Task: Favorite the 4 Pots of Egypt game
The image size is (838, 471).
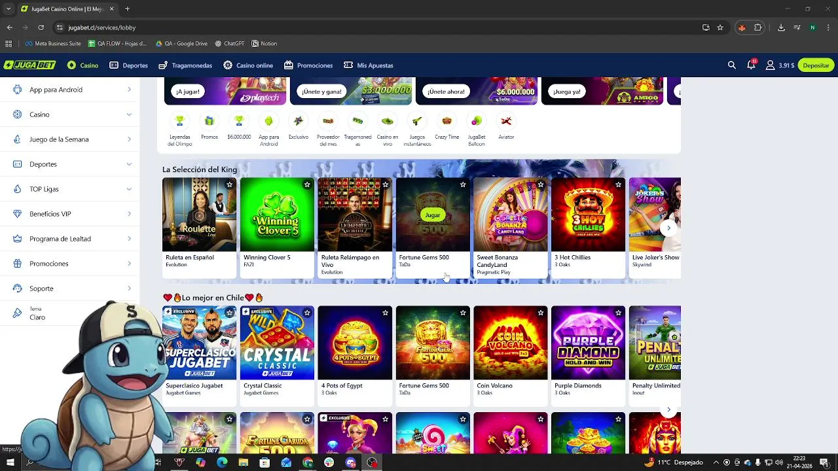Action: [385, 313]
